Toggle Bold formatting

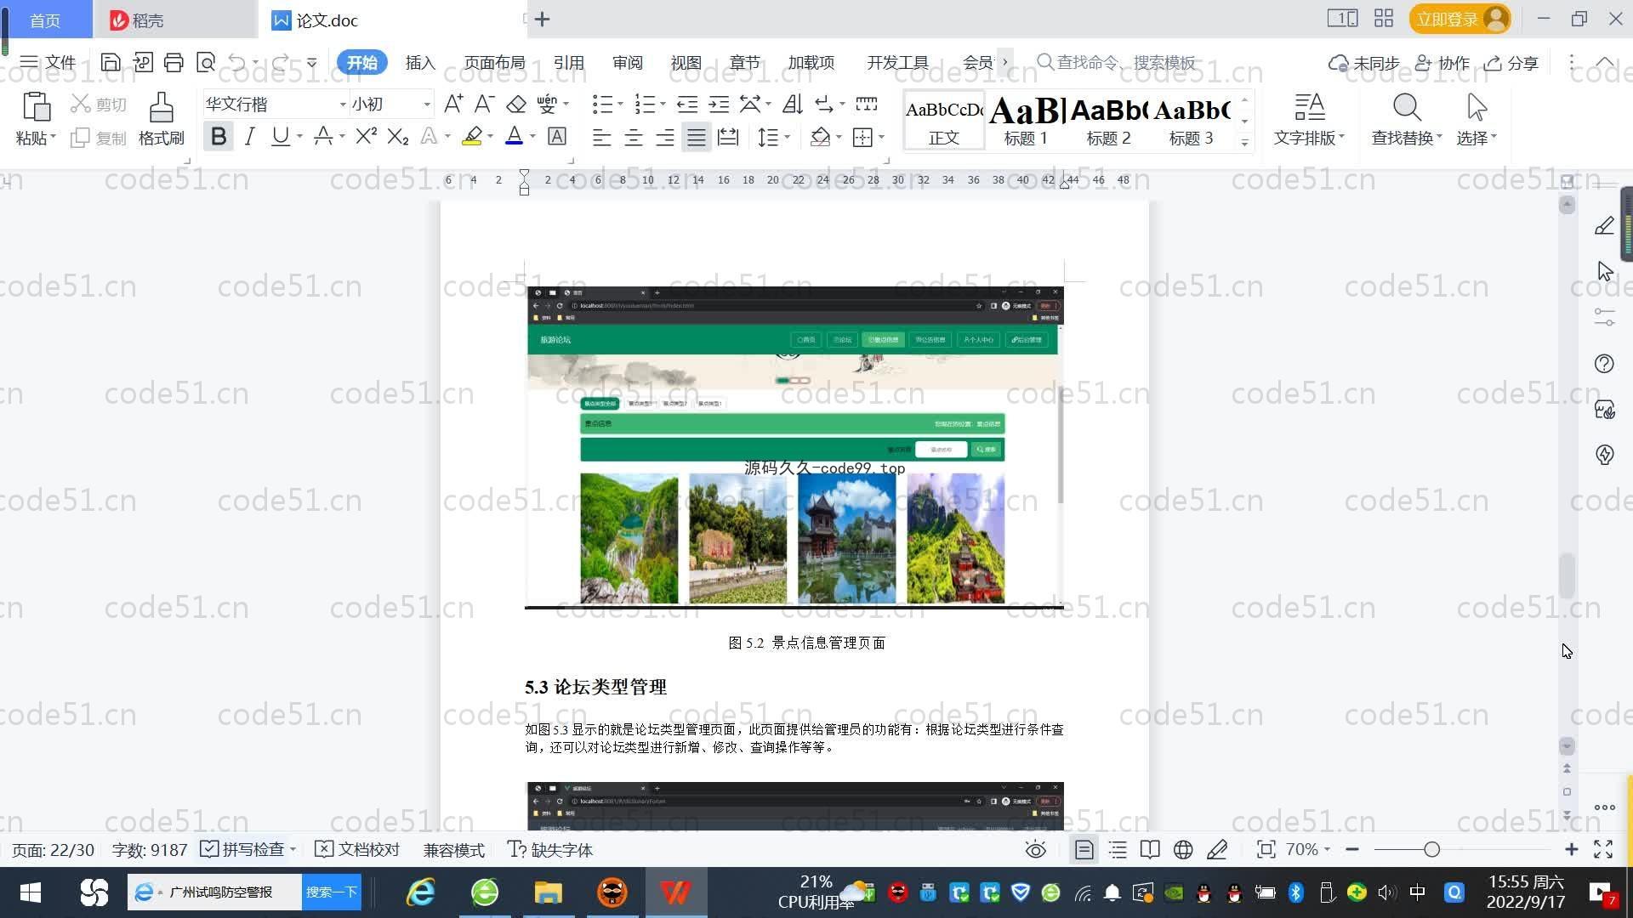point(219,136)
